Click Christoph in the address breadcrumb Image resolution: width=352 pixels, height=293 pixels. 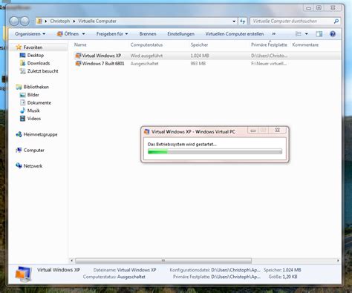[x=60, y=22]
